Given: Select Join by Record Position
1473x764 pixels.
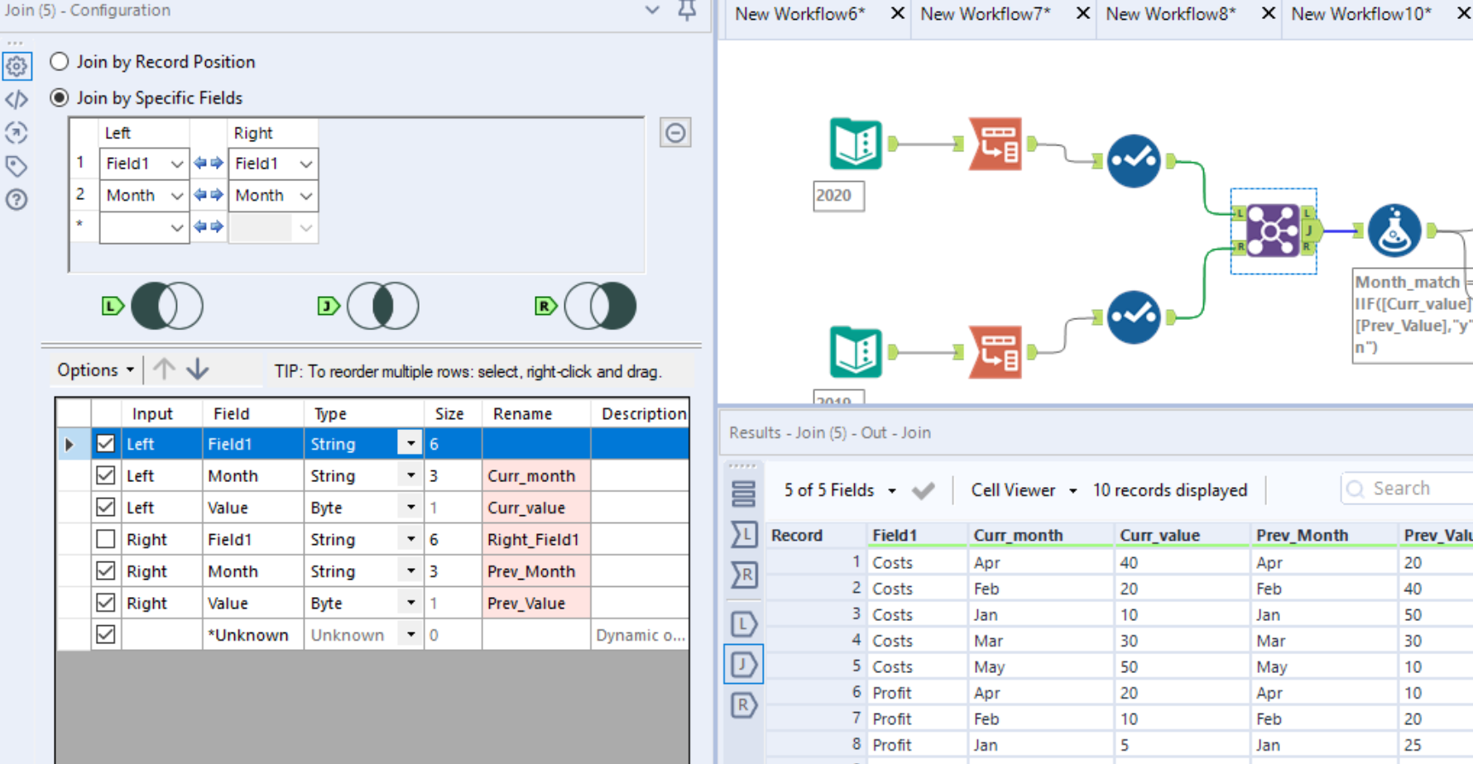Looking at the screenshot, I should point(59,61).
